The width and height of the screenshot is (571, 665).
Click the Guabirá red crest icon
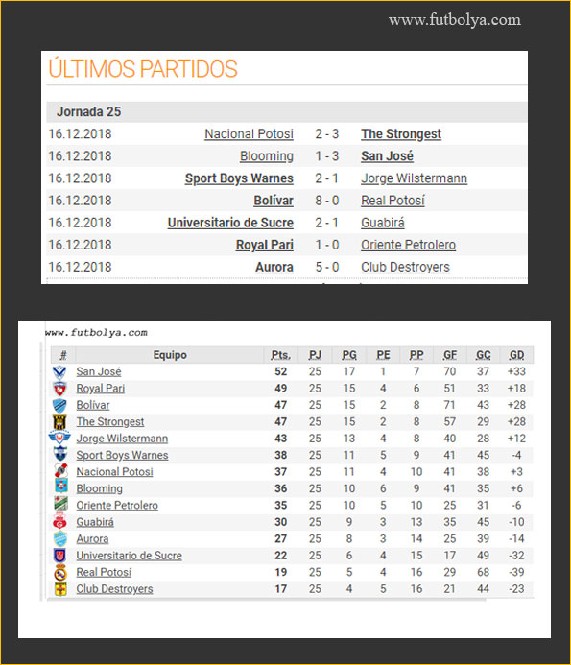tap(60, 521)
